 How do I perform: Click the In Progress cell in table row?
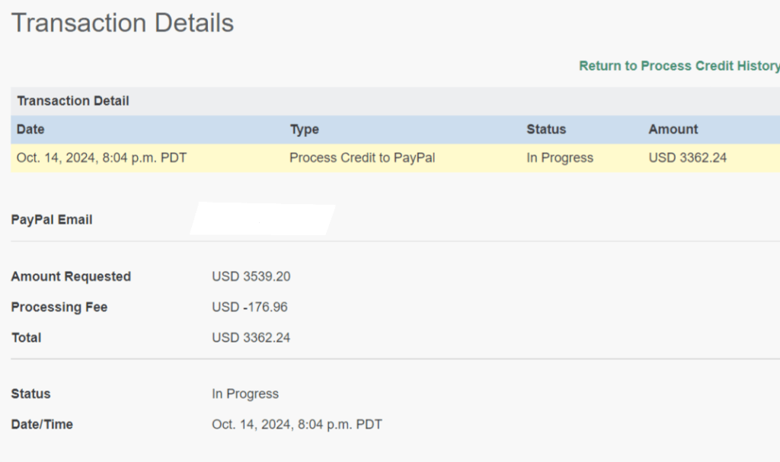(560, 158)
